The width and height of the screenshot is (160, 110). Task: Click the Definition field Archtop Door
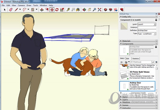pos(147,30)
